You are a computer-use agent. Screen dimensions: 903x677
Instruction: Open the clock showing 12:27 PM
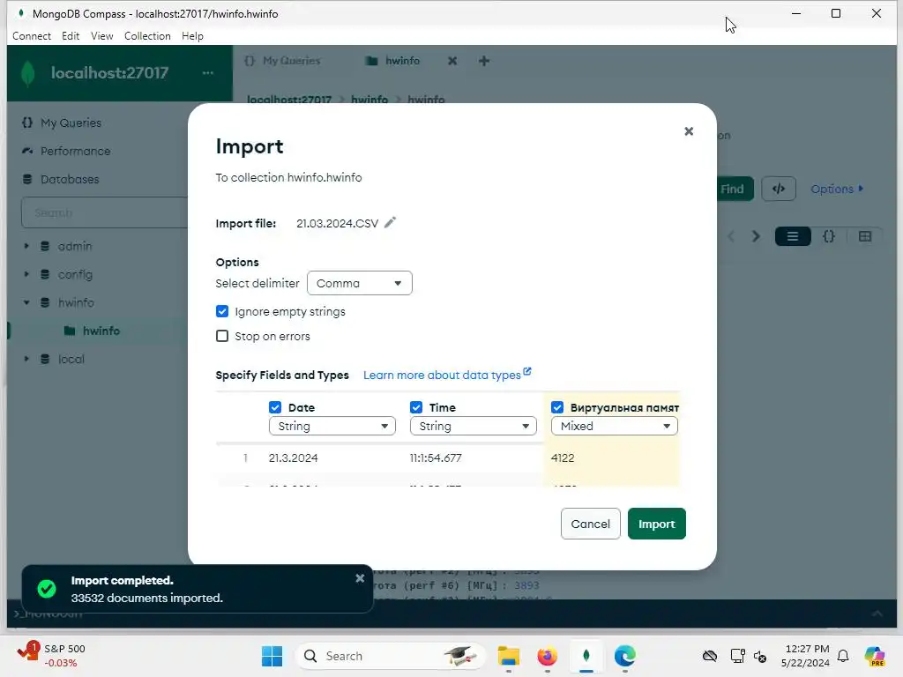(806, 656)
